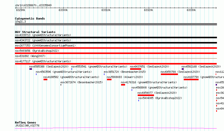The height and width of the screenshot is (131, 224).
Task: Click the red bar under nsv4176316
Action: [123, 85]
